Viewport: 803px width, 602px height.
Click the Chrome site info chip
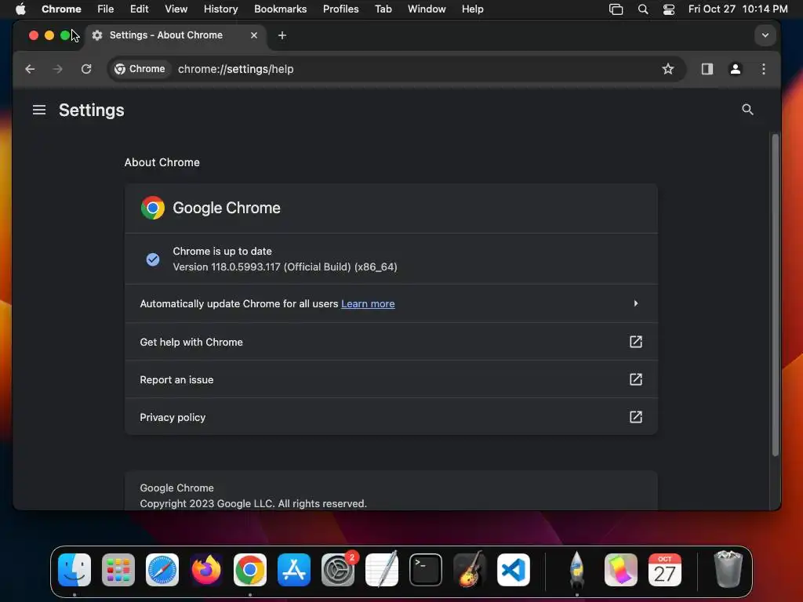click(140, 69)
